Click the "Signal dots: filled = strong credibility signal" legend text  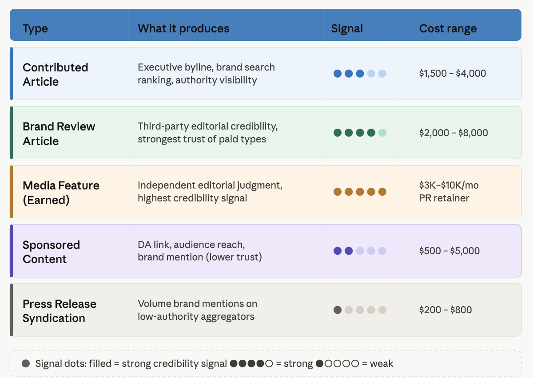(131, 364)
